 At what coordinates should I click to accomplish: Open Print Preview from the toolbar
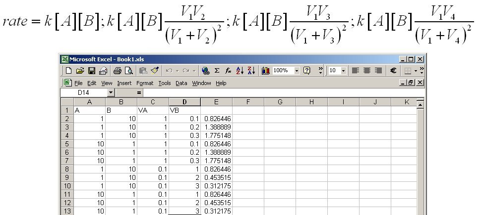tap(128, 71)
